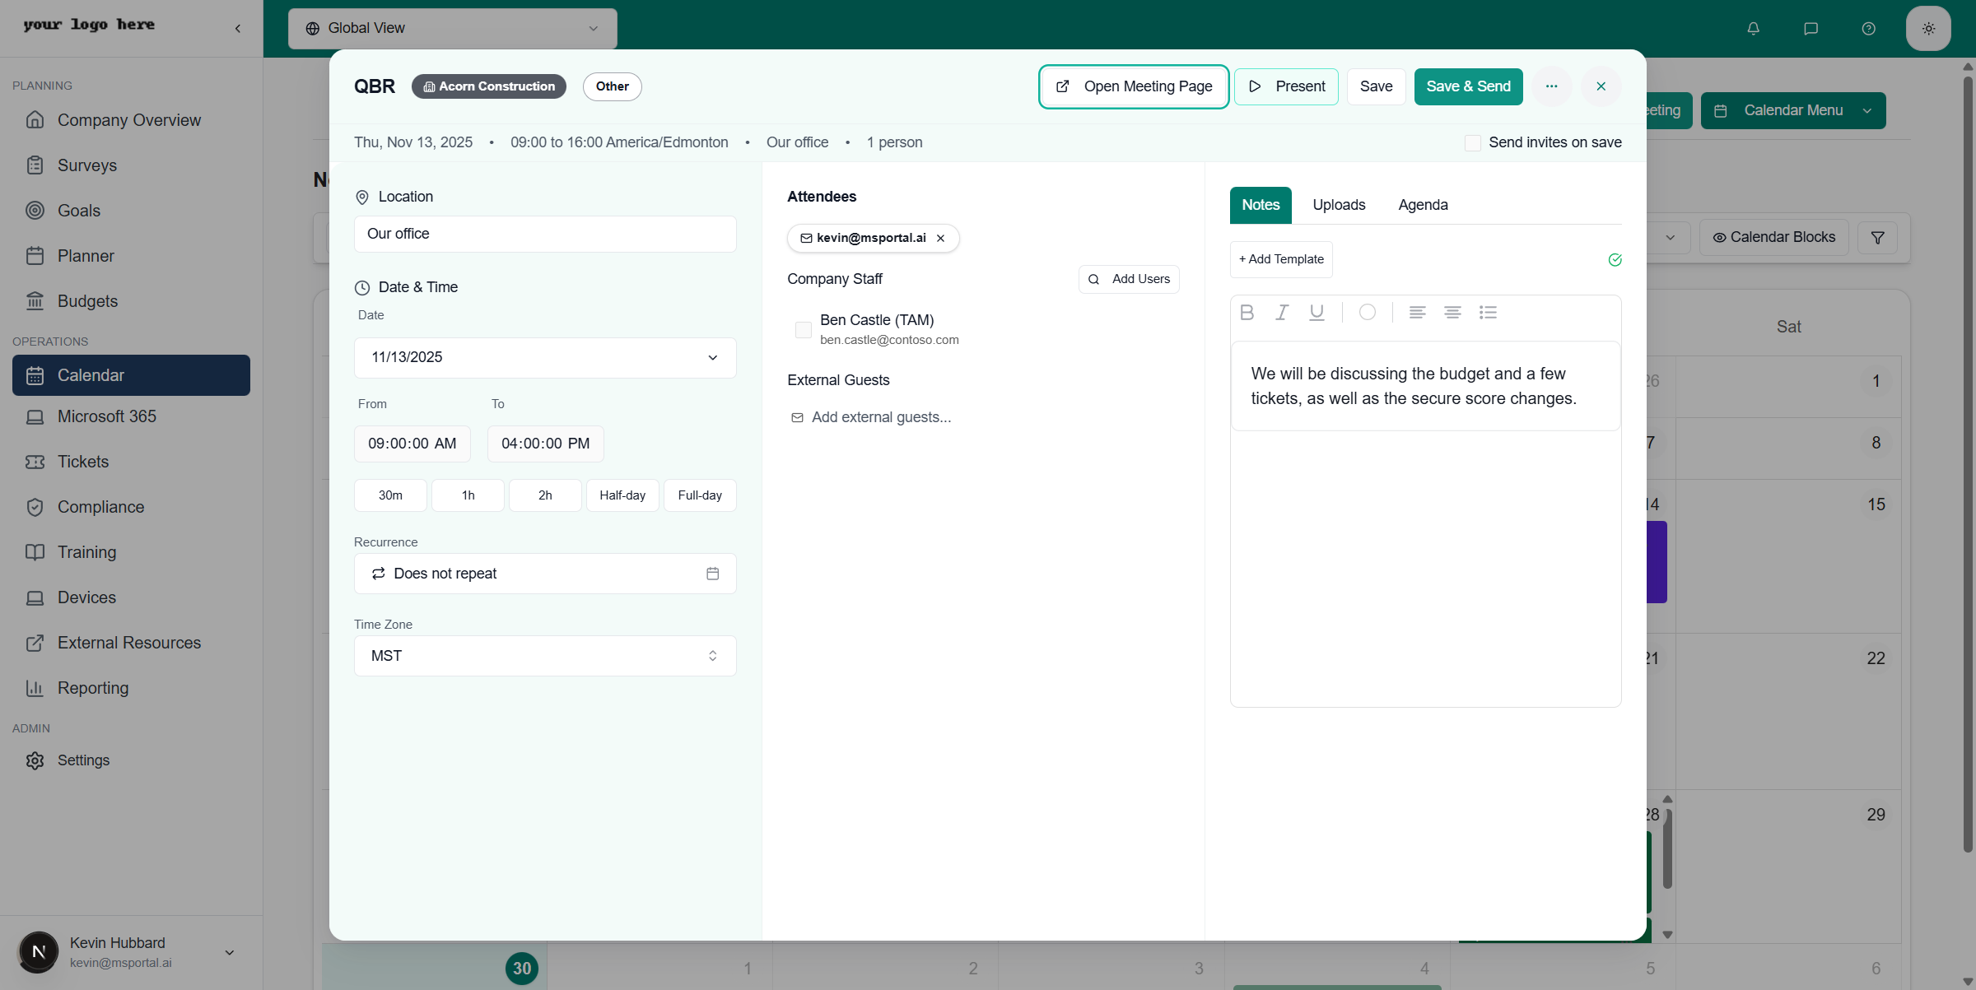The width and height of the screenshot is (1976, 990).
Task: Expand the MST time zone selector
Action: [711, 655]
